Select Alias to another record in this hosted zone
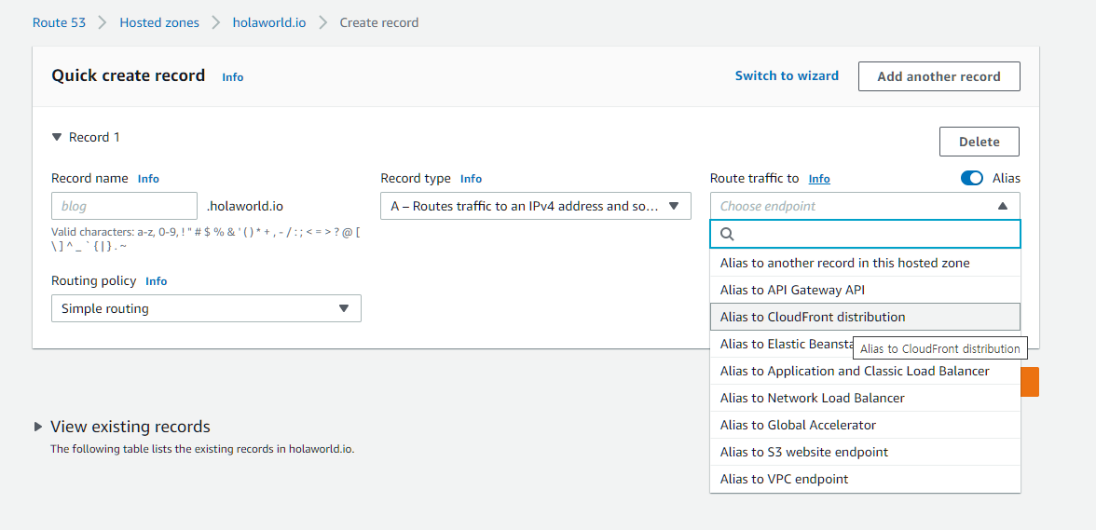The image size is (1096, 530). click(x=865, y=263)
